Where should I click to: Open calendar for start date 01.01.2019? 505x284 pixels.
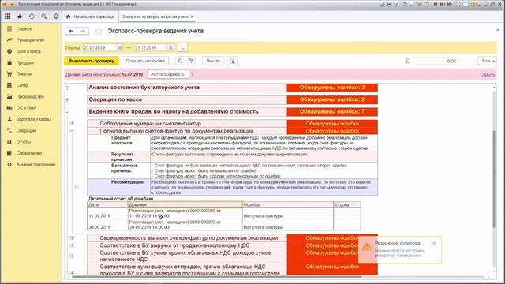(119, 47)
